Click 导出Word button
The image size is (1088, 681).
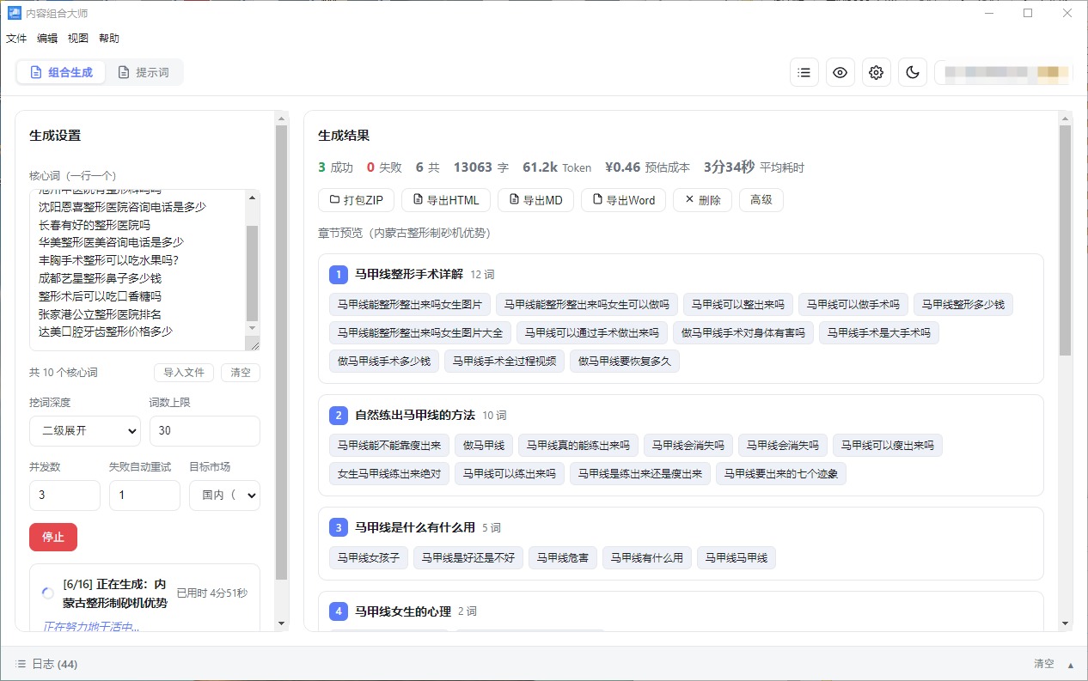click(x=623, y=200)
